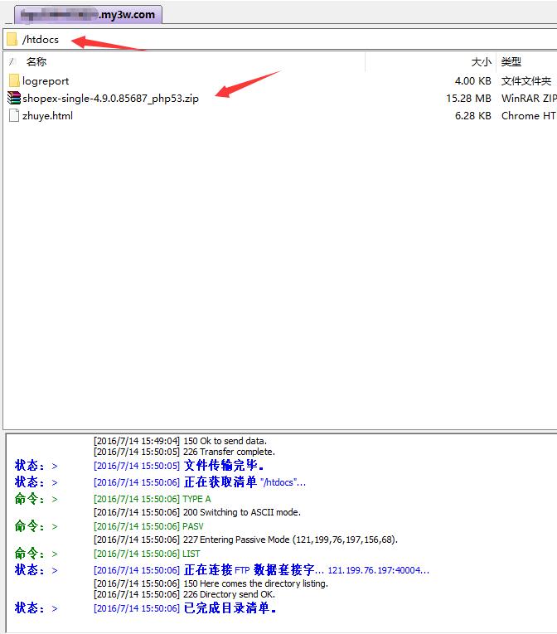Click the zhuye.html file icon

(x=14, y=116)
